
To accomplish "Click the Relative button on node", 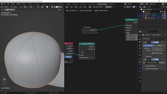I will 68,57.
